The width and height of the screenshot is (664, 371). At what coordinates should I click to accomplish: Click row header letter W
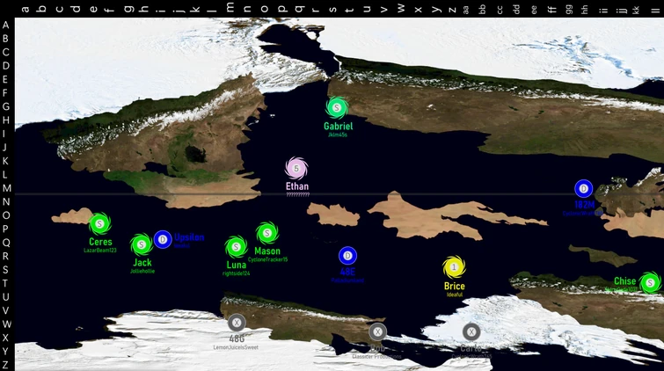(x=6, y=324)
